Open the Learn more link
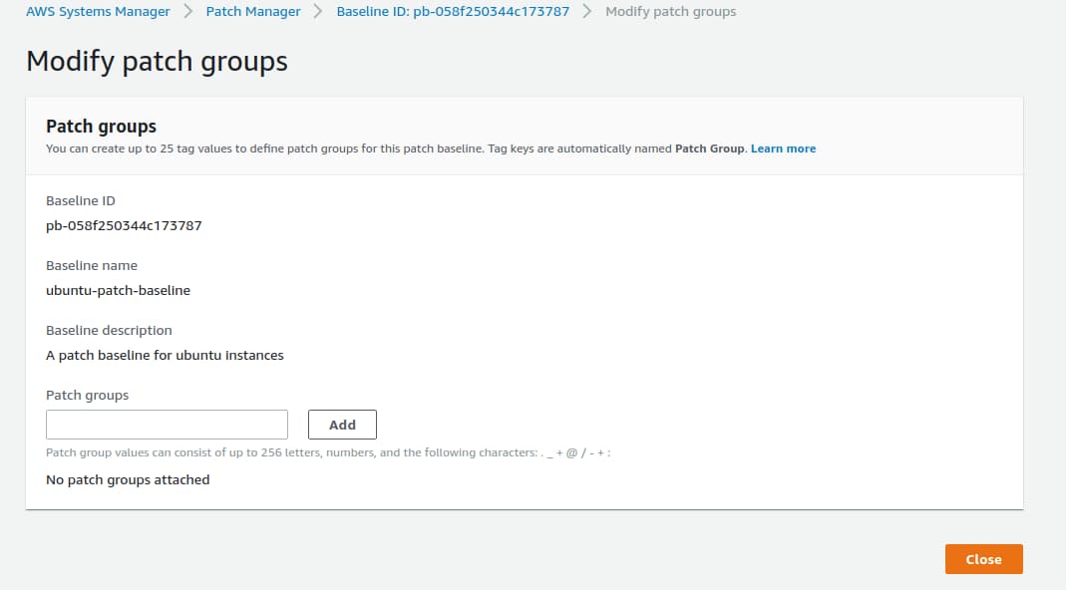This screenshot has height=590, width=1066. pyautogui.click(x=783, y=148)
